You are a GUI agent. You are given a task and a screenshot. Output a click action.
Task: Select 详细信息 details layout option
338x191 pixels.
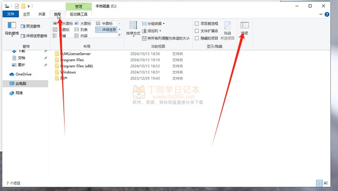pos(106,30)
